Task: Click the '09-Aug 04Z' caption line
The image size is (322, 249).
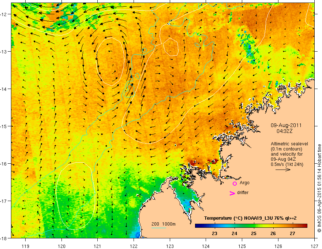Action: [x=284, y=159]
